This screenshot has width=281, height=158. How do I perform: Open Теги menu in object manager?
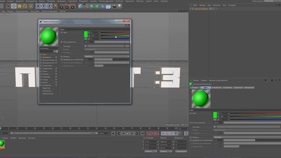(224, 5)
